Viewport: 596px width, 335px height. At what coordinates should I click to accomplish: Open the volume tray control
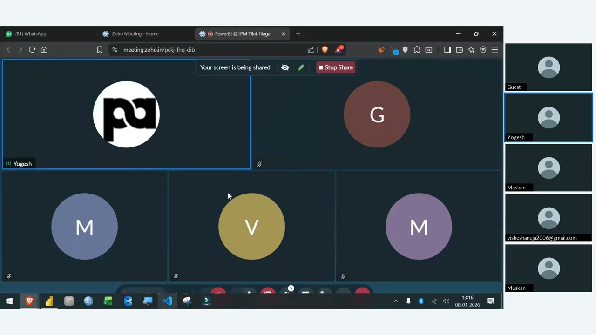[x=446, y=301]
